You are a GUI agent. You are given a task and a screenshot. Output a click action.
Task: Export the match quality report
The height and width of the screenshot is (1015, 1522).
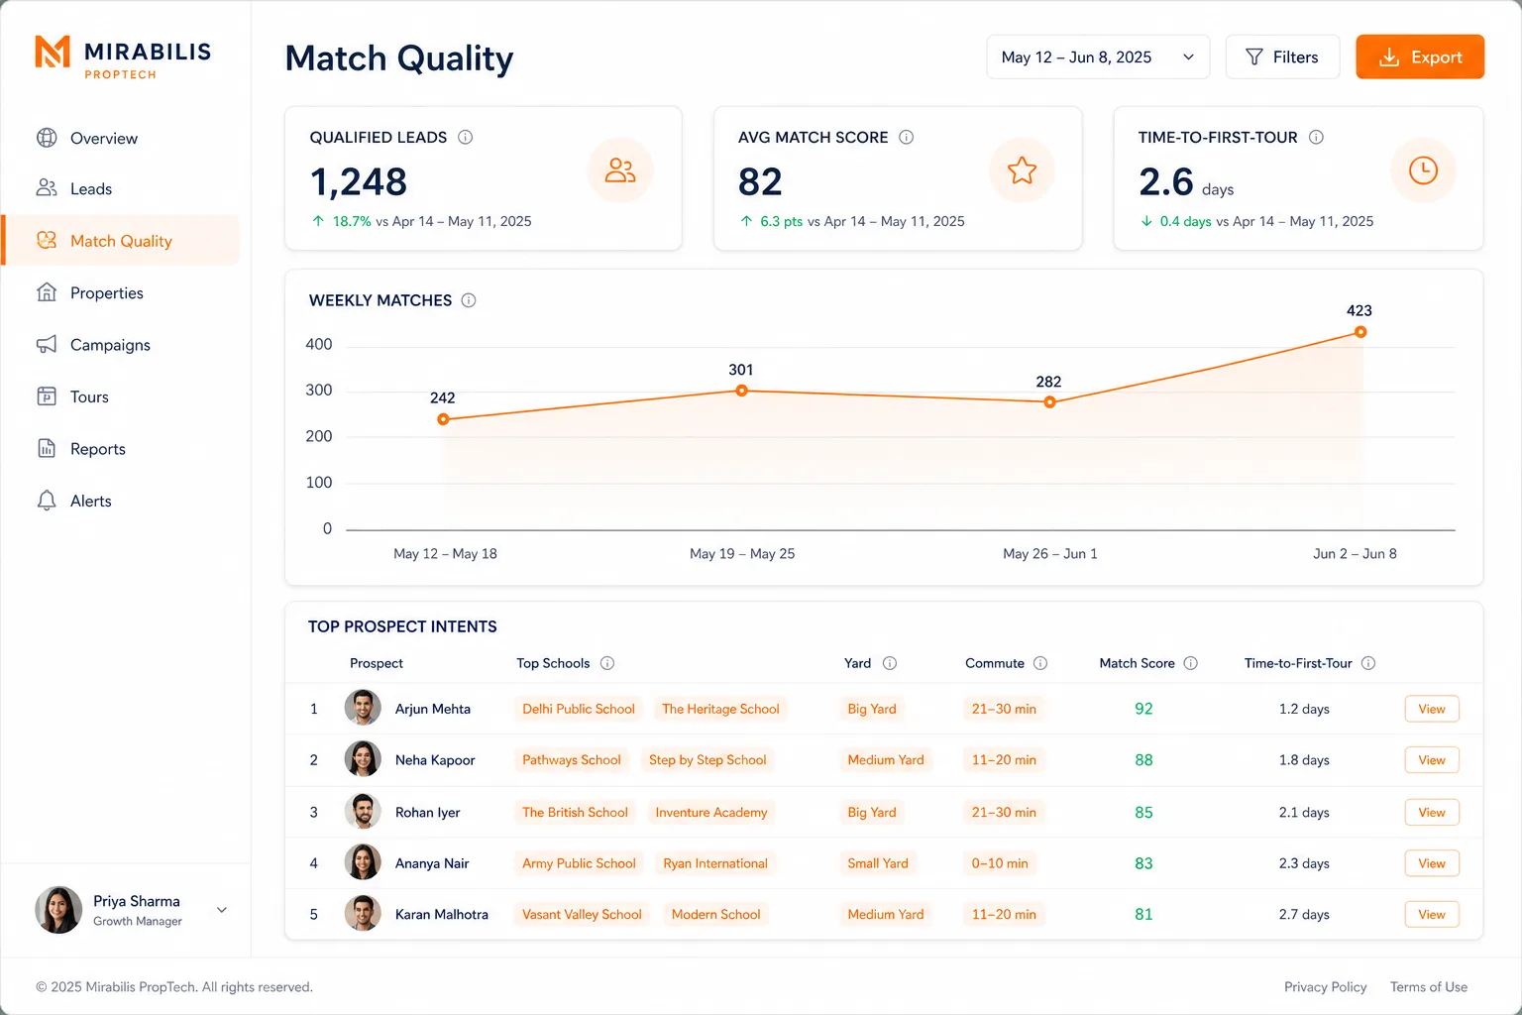(1420, 56)
